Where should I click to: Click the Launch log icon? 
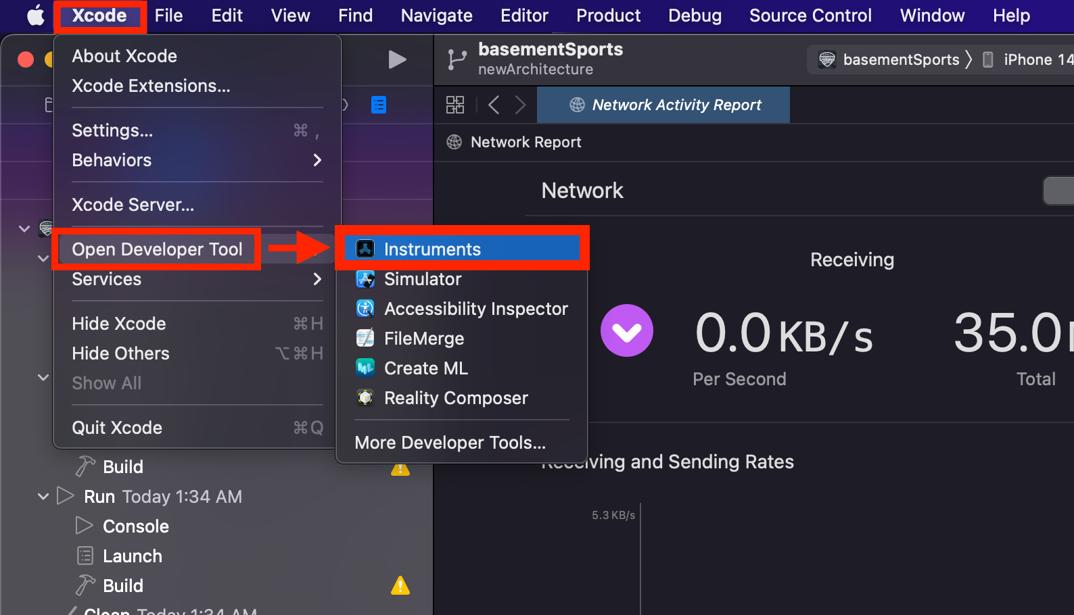pyautogui.click(x=85, y=556)
